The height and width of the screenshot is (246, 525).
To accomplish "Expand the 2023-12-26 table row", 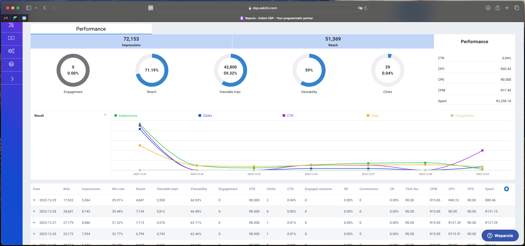I will [34, 234].
